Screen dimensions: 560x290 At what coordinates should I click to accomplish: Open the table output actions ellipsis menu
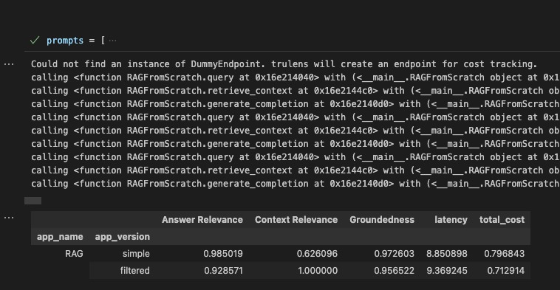tap(9, 217)
